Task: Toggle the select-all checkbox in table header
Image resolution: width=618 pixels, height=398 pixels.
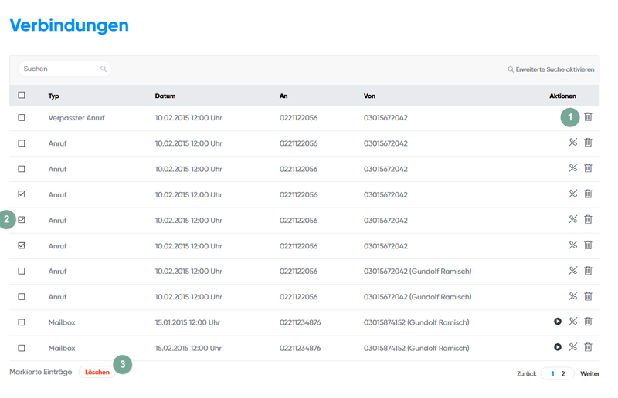Action: [x=22, y=96]
